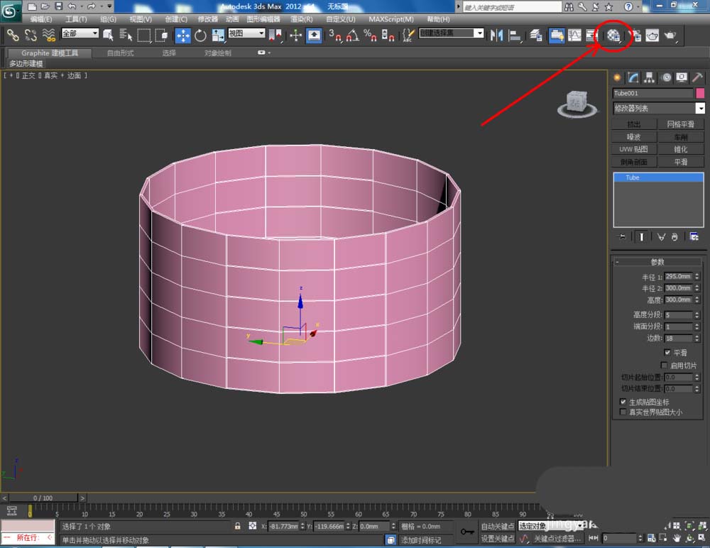Click the 网格平滑 modifier button
Viewport: 710px width, 548px height.
point(680,124)
